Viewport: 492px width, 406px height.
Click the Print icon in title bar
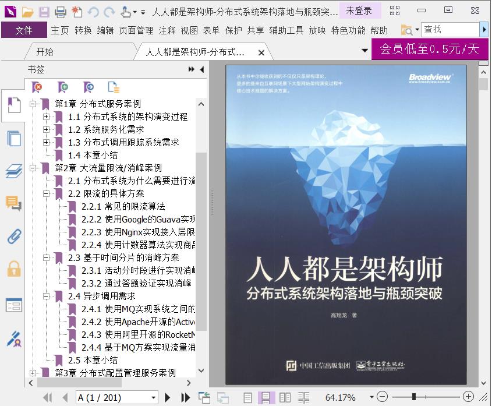point(60,12)
